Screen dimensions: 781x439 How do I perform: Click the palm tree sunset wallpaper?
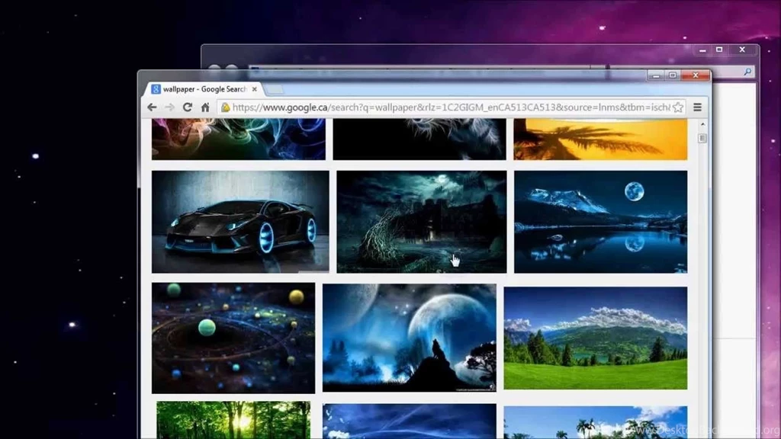click(x=599, y=139)
